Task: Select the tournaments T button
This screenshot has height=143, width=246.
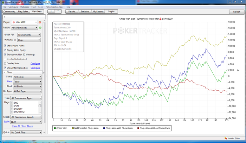Action: tap(58, 12)
